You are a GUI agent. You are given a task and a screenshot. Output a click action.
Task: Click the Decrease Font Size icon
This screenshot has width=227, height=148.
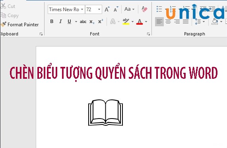point(116,9)
